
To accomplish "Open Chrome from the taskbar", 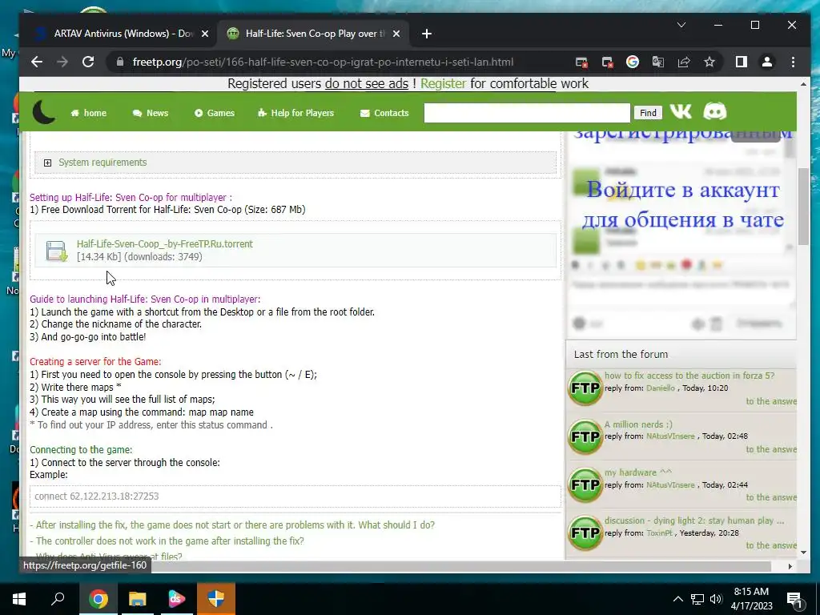I will click(98, 599).
